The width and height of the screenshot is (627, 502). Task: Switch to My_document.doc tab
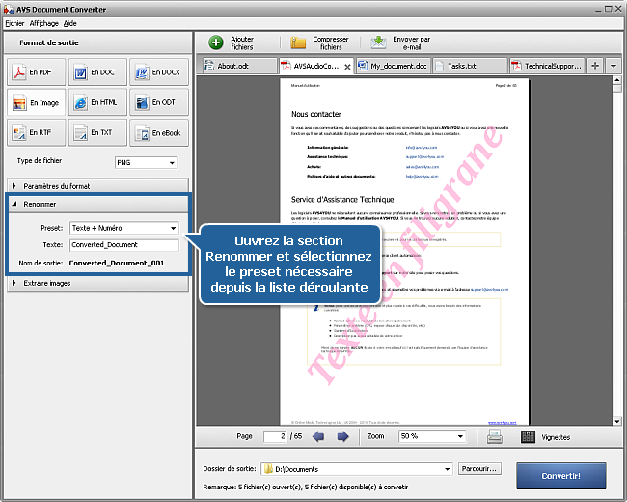coord(393,66)
